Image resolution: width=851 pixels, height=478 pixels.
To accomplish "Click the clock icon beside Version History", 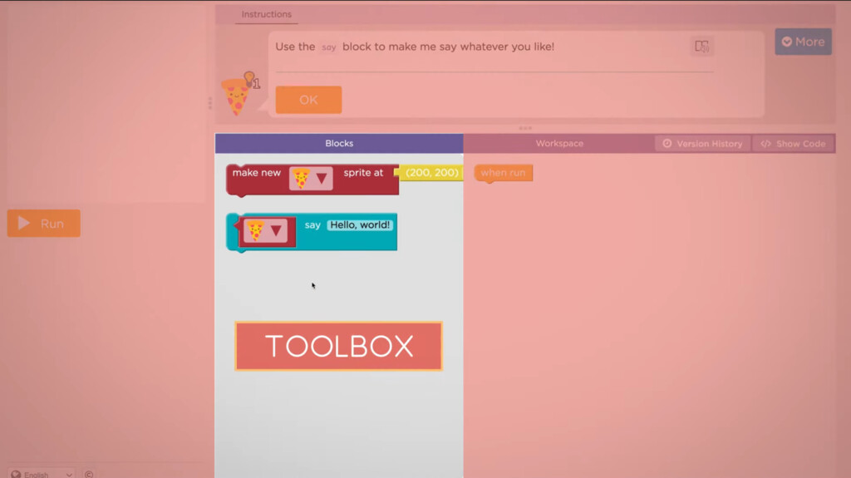I will [667, 144].
